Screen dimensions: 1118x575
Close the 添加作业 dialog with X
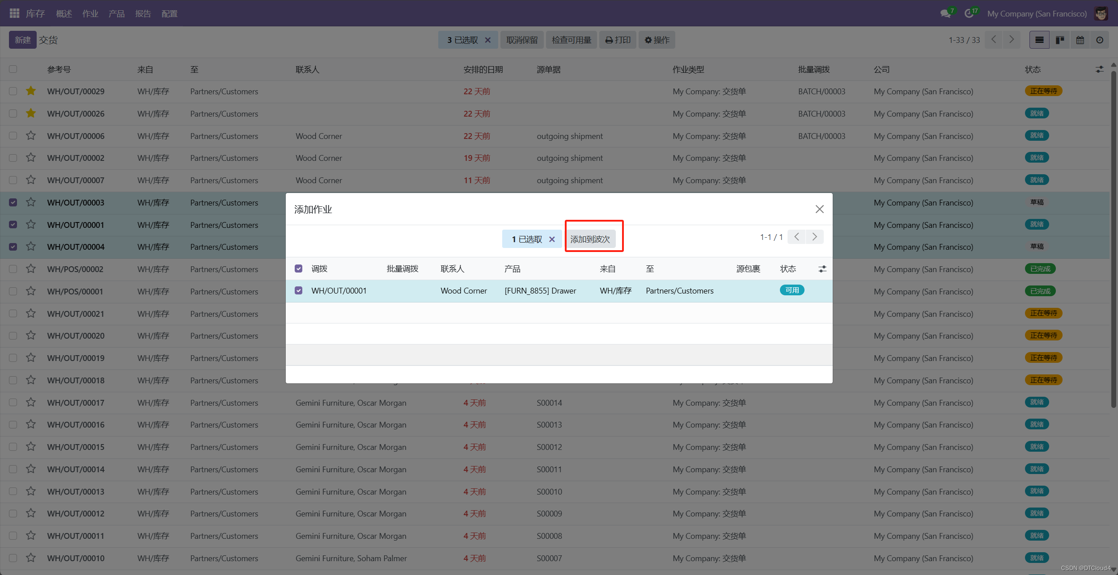[x=819, y=209]
